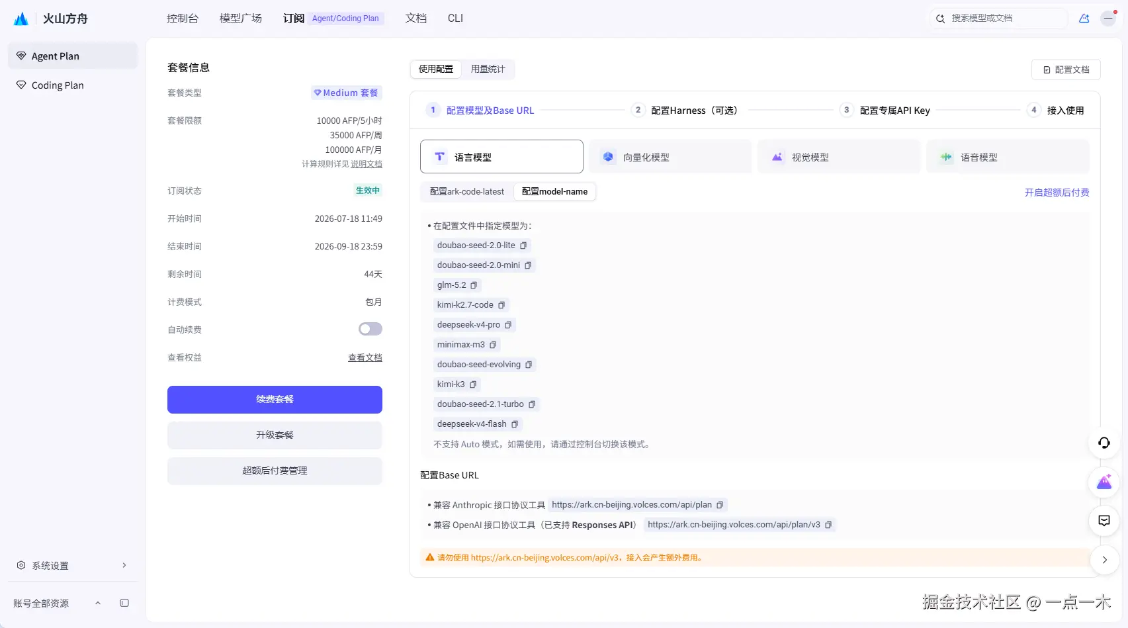Copy the Anthropic-compatible Base URL
The height and width of the screenshot is (628, 1128).
[x=720, y=505]
